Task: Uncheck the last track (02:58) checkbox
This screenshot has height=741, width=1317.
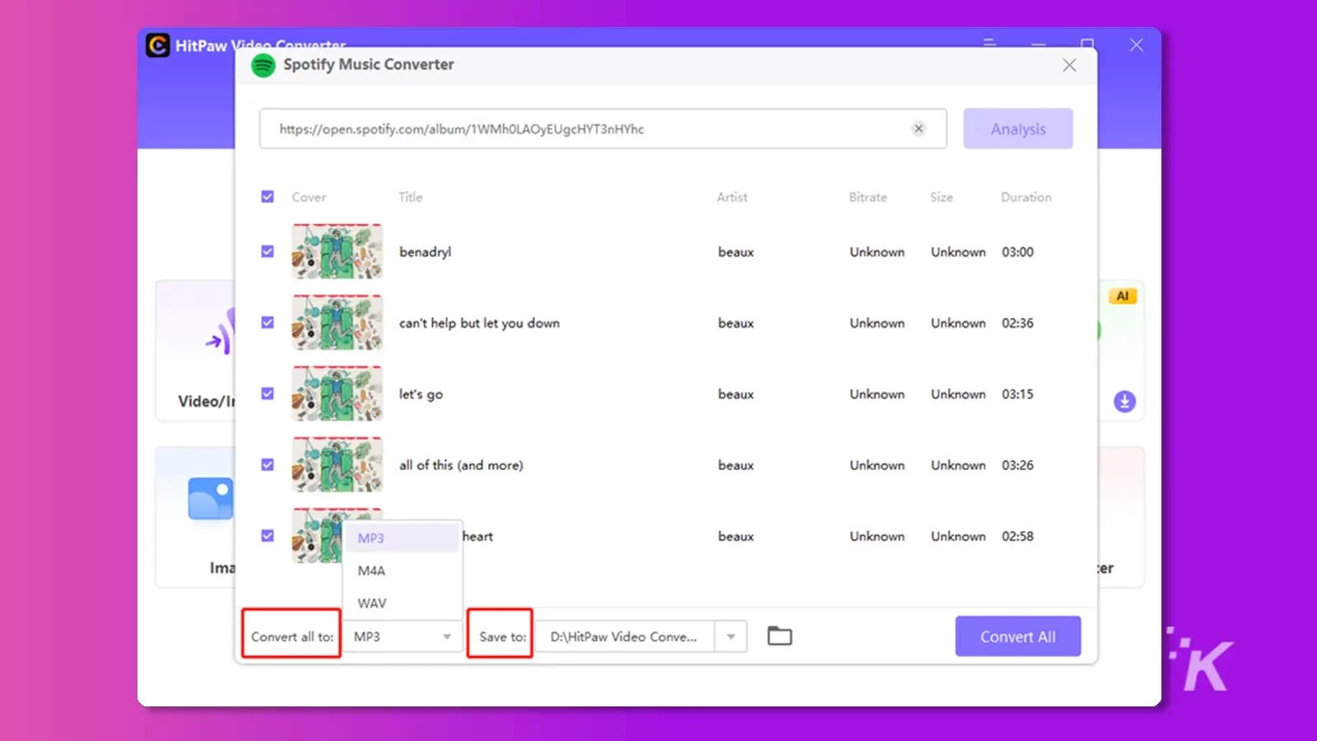Action: 268,536
